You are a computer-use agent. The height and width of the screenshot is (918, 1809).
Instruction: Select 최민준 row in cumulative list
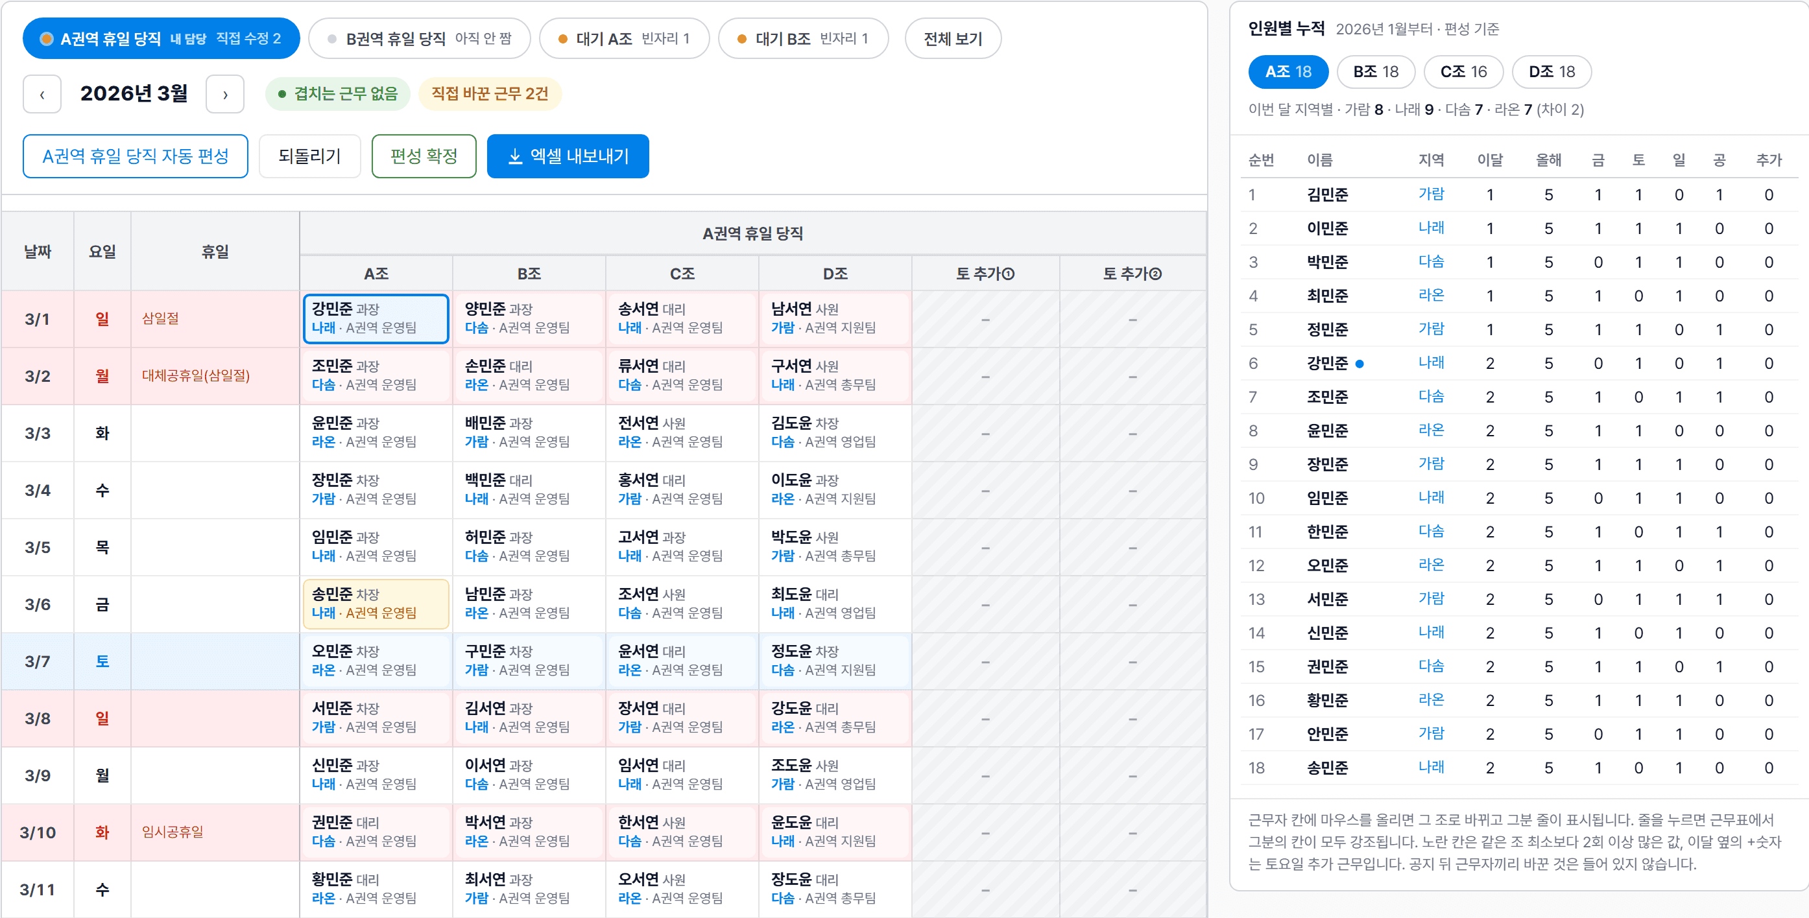(x=1519, y=296)
